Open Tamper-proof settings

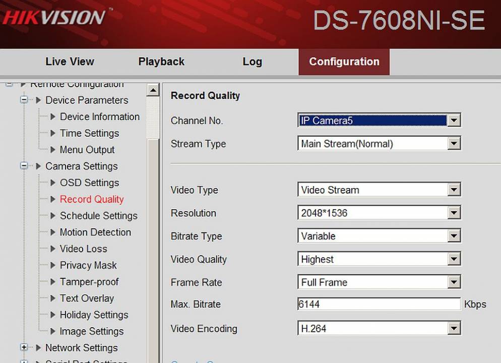point(89,281)
